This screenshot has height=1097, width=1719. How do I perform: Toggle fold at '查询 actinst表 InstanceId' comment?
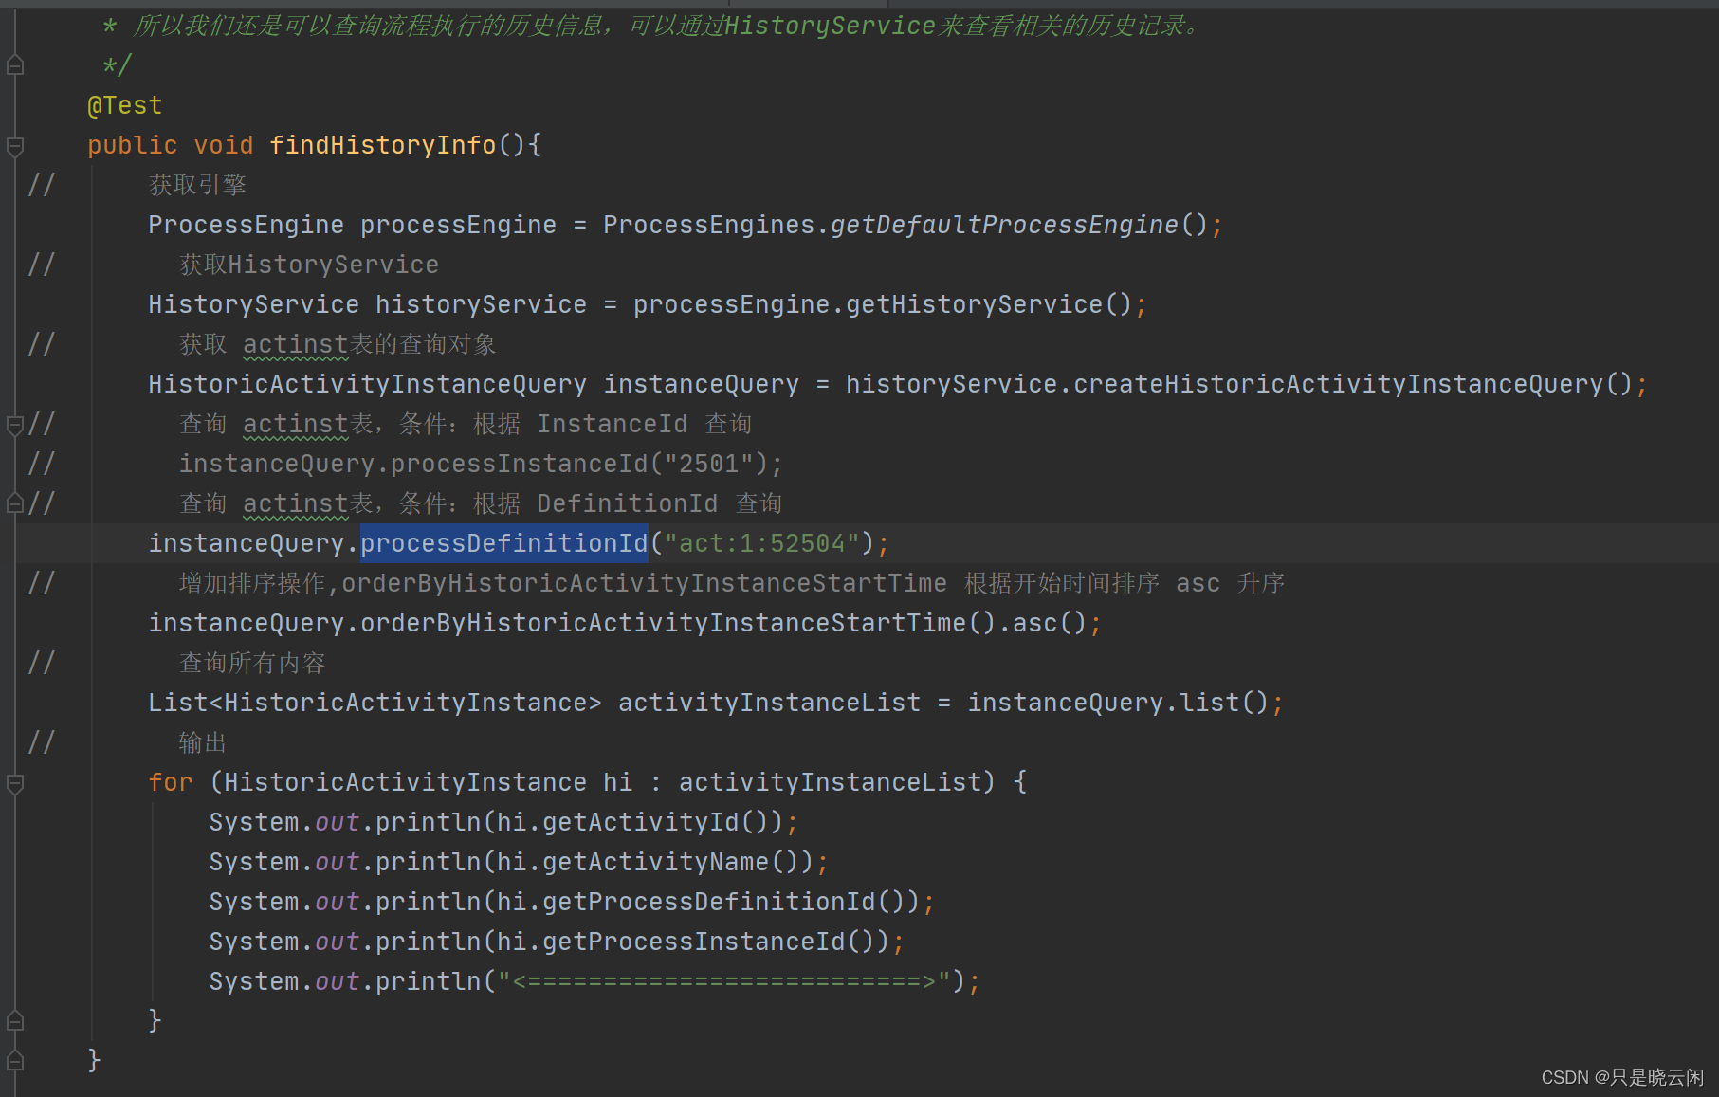tap(15, 425)
